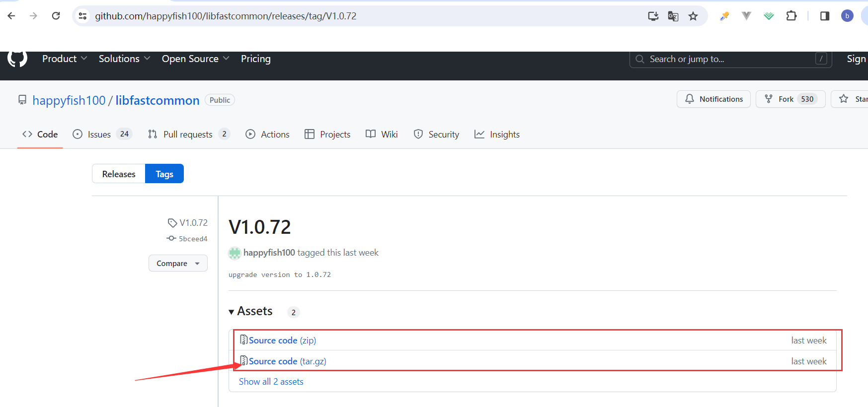
Task: Select the Tags button
Action: pos(164,174)
